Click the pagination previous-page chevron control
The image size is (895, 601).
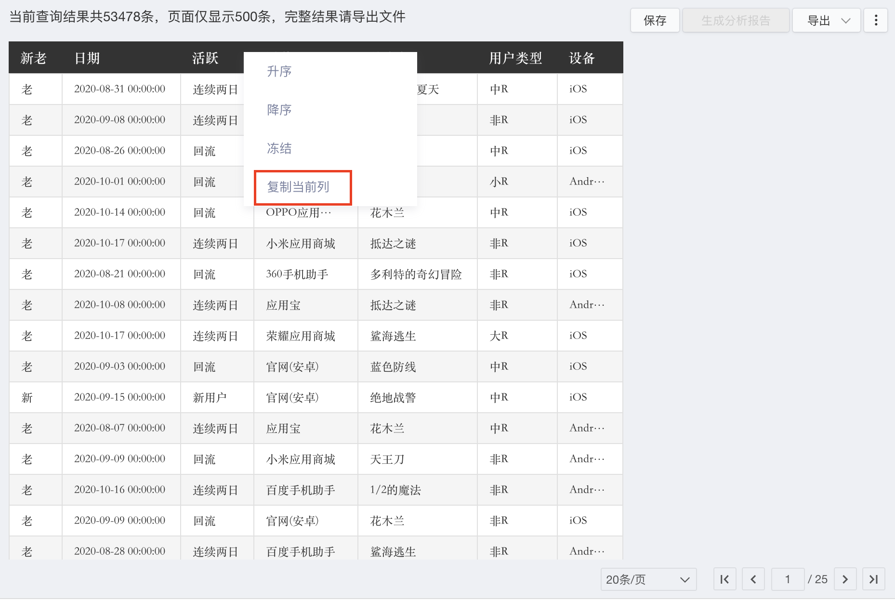[x=753, y=579]
